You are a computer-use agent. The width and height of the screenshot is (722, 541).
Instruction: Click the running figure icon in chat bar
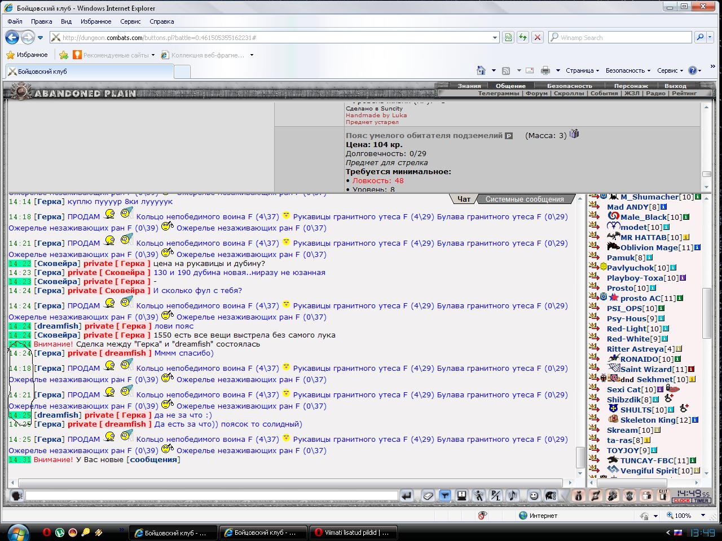pos(478,496)
